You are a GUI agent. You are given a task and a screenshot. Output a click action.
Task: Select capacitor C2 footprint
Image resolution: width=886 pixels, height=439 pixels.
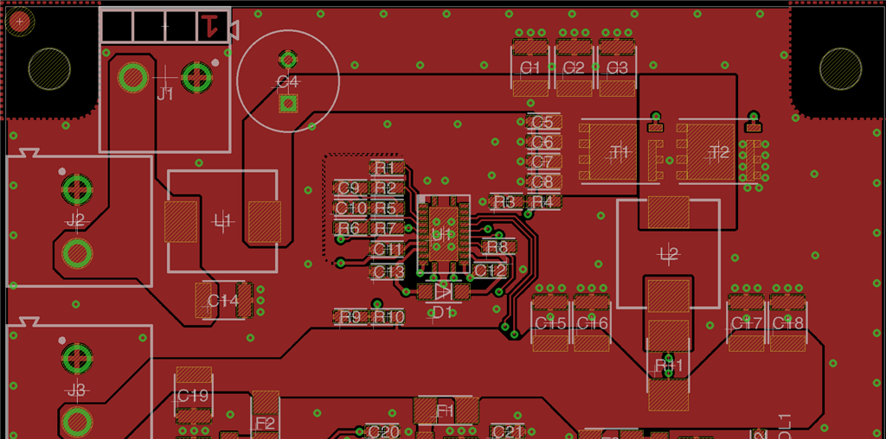(574, 67)
